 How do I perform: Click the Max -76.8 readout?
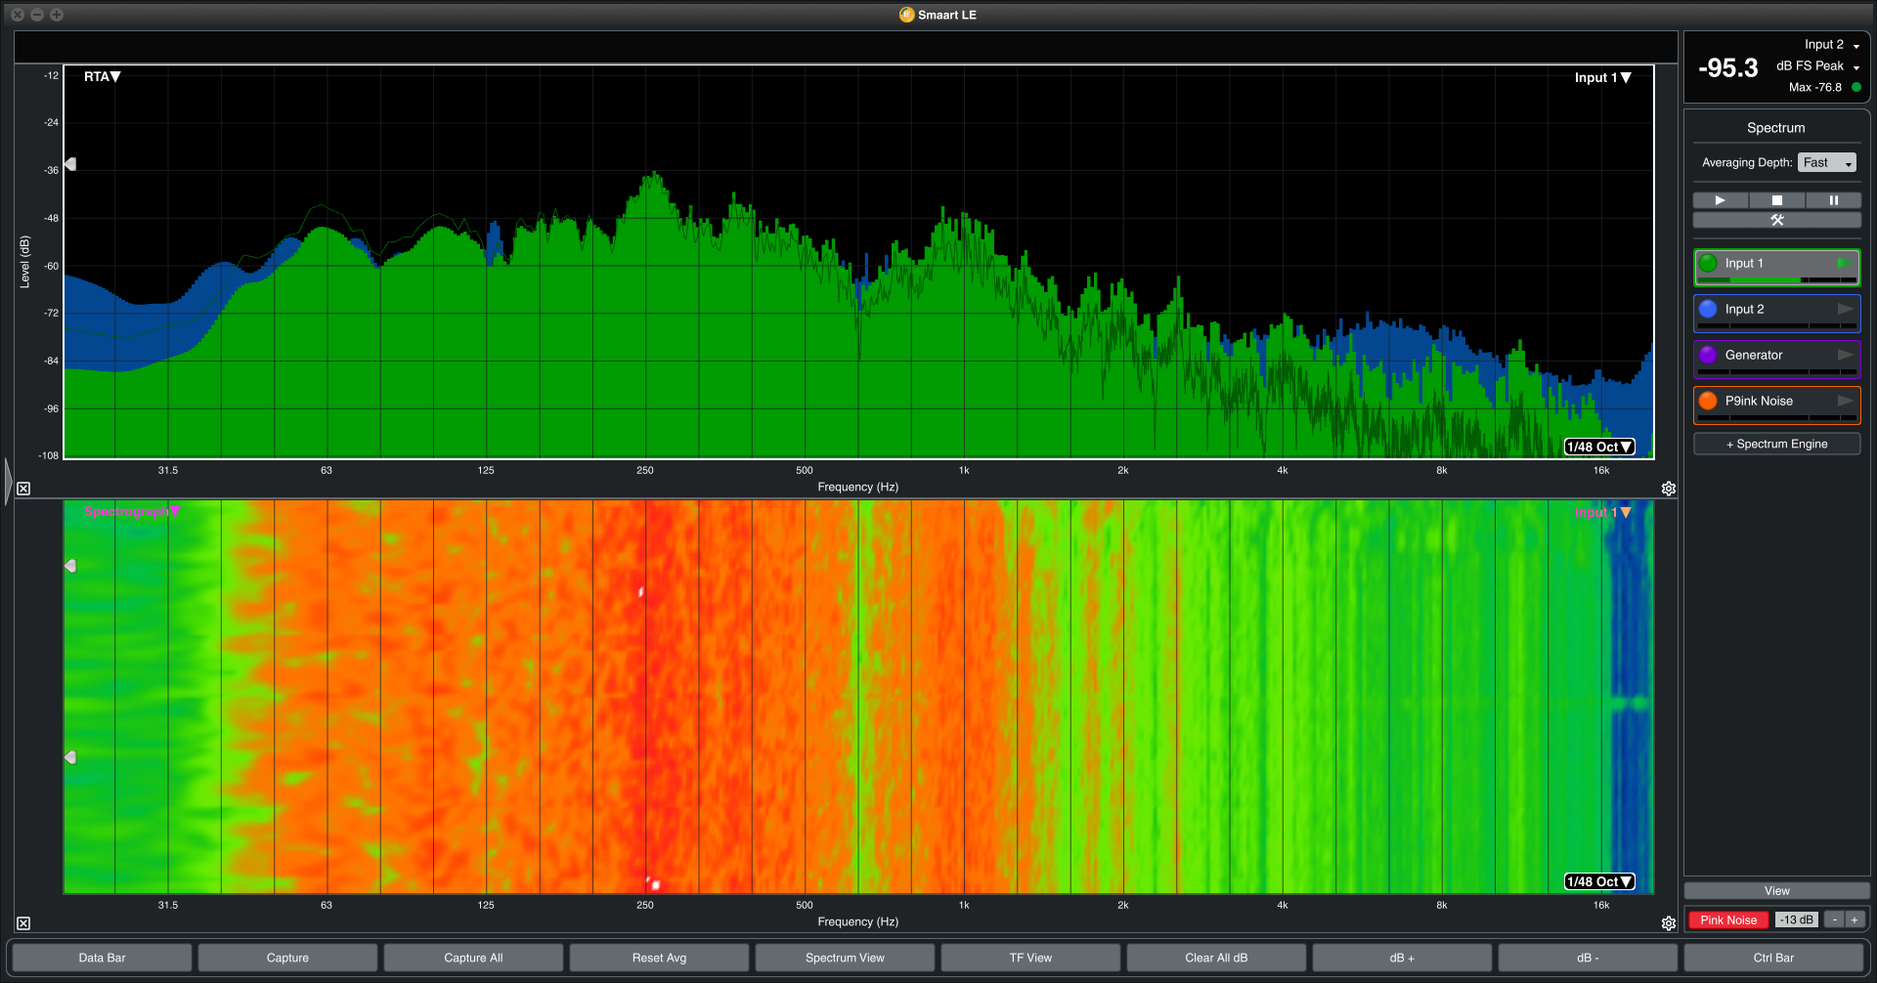(1815, 88)
